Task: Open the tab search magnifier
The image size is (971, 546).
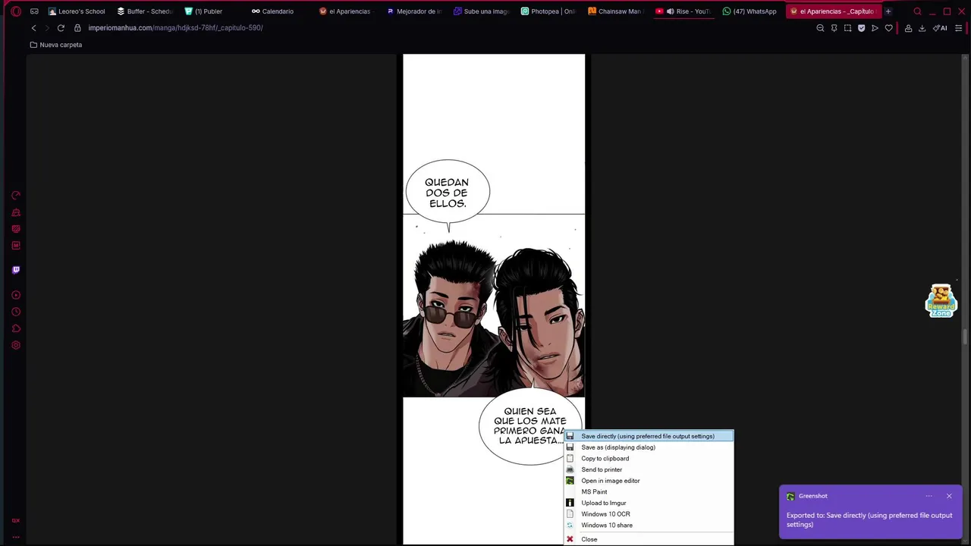Action: coord(918,11)
